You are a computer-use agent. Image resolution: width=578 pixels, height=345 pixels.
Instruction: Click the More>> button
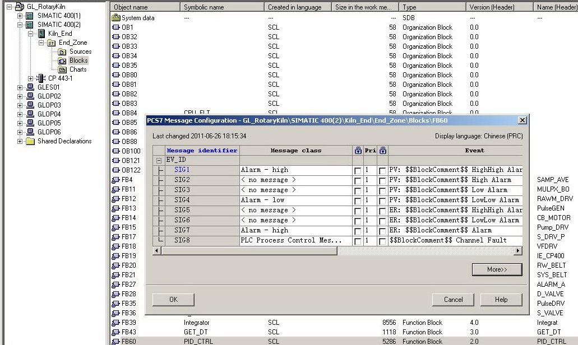coord(497,269)
